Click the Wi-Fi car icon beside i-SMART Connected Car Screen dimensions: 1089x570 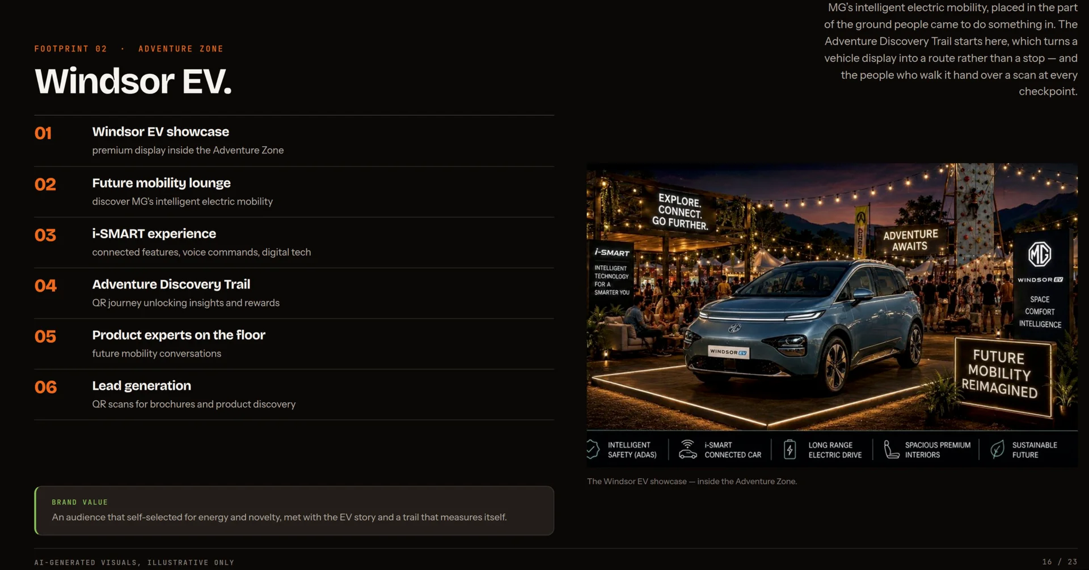[687, 449]
